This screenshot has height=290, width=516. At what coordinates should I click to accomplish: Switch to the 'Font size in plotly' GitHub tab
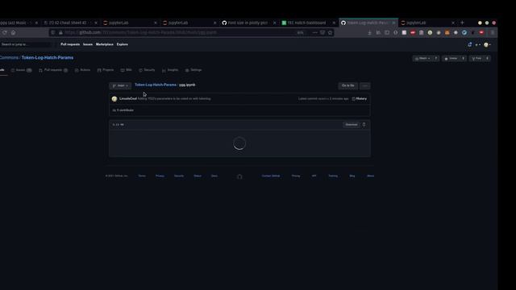click(248, 23)
